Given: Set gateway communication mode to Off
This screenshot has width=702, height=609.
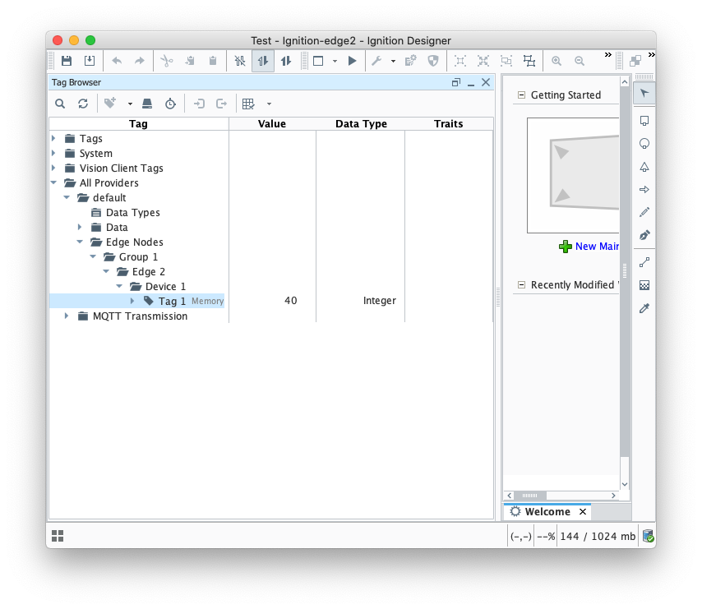Looking at the screenshot, I should coord(240,61).
